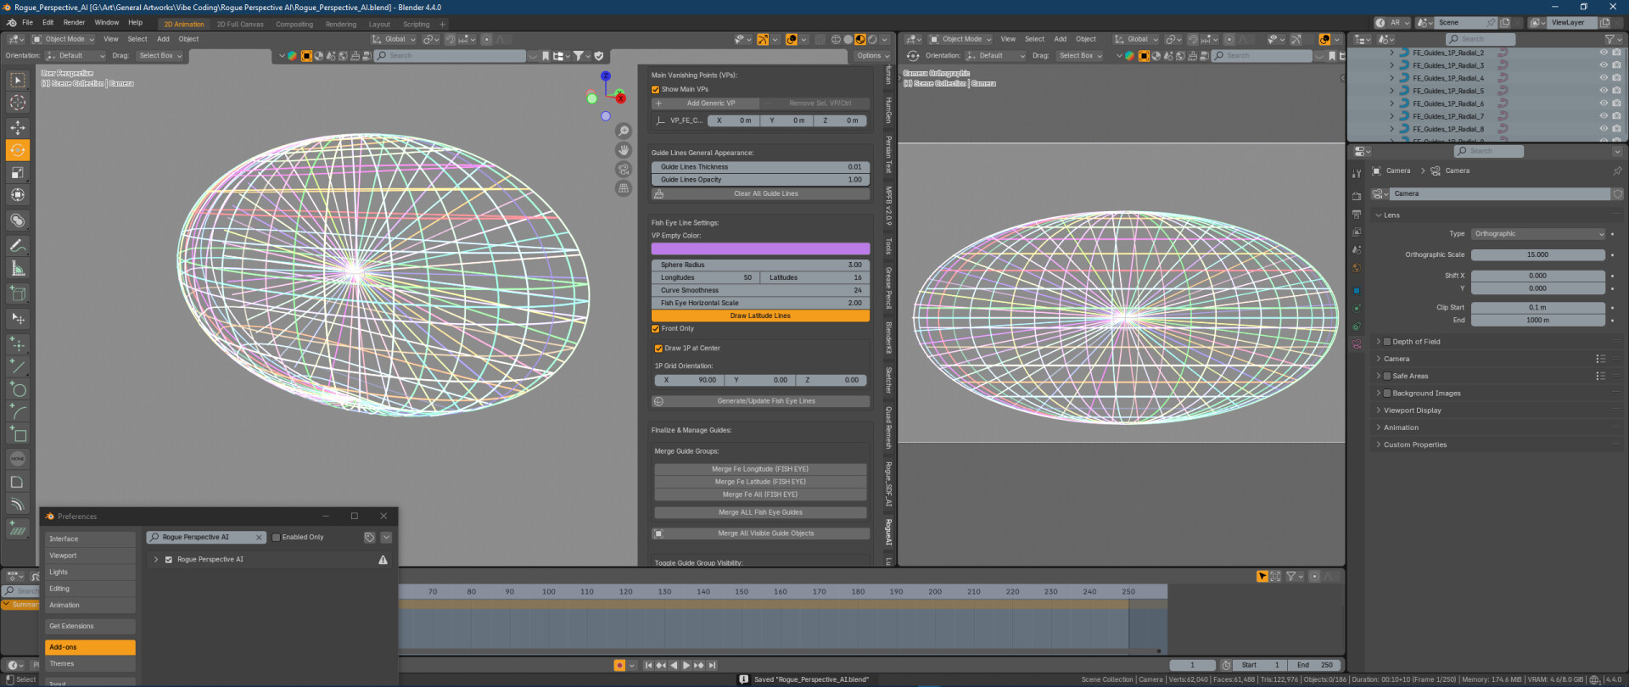Uncheck the Show Main VPs checkbox
Image resolution: width=1629 pixels, height=687 pixels.
click(656, 89)
